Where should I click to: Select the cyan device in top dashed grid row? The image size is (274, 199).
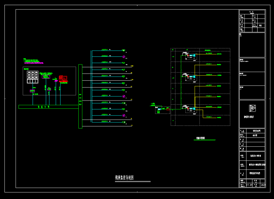click(195, 55)
